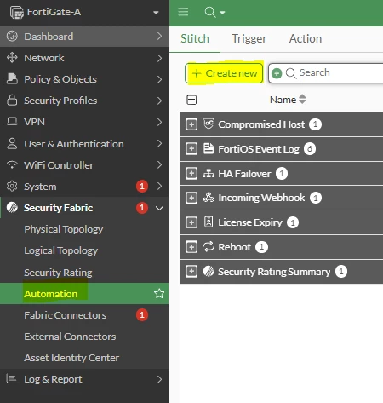Open Logical Topology page
The image size is (383, 403).
tap(61, 250)
